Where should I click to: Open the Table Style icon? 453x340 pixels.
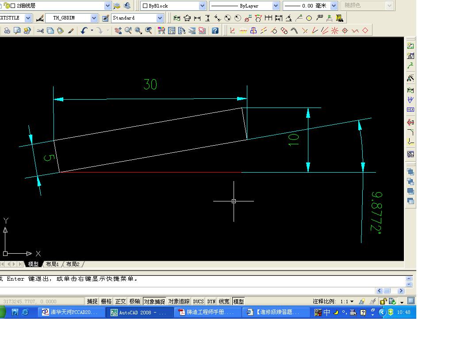click(x=105, y=18)
